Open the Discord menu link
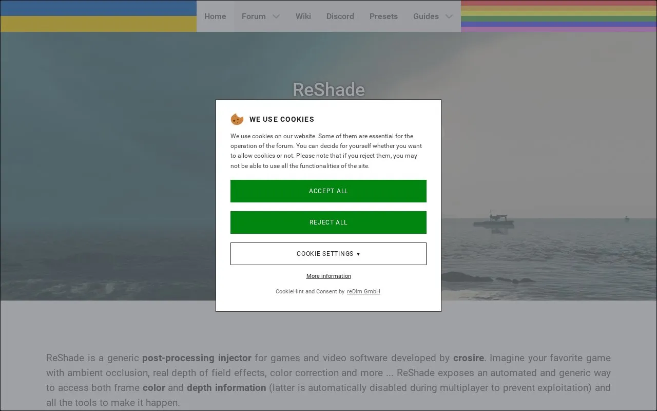This screenshot has height=411, width=657. 340,16
